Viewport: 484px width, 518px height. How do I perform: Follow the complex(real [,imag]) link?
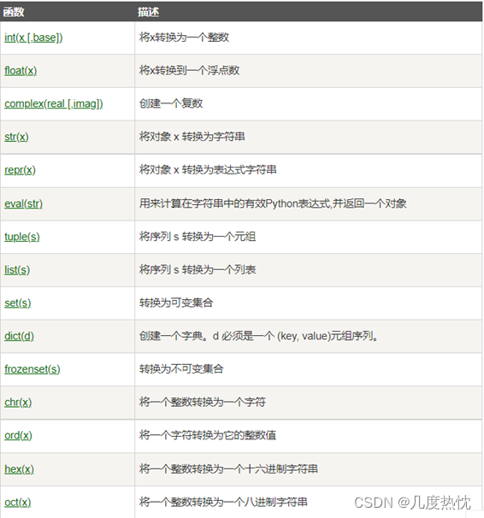(x=54, y=104)
